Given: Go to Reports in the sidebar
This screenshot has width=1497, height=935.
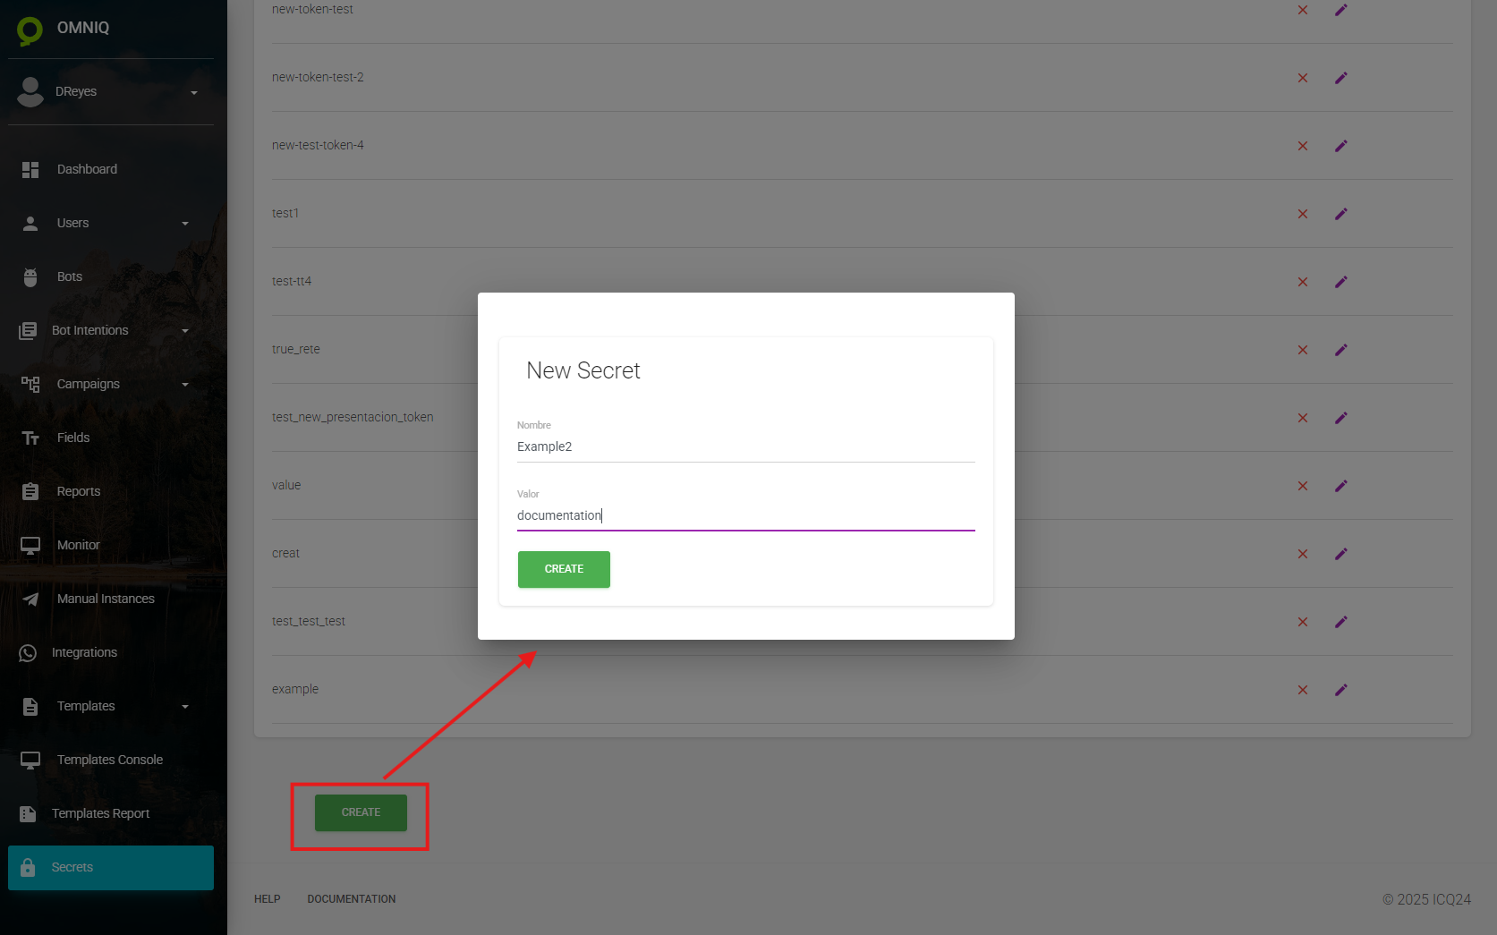Looking at the screenshot, I should (x=79, y=491).
